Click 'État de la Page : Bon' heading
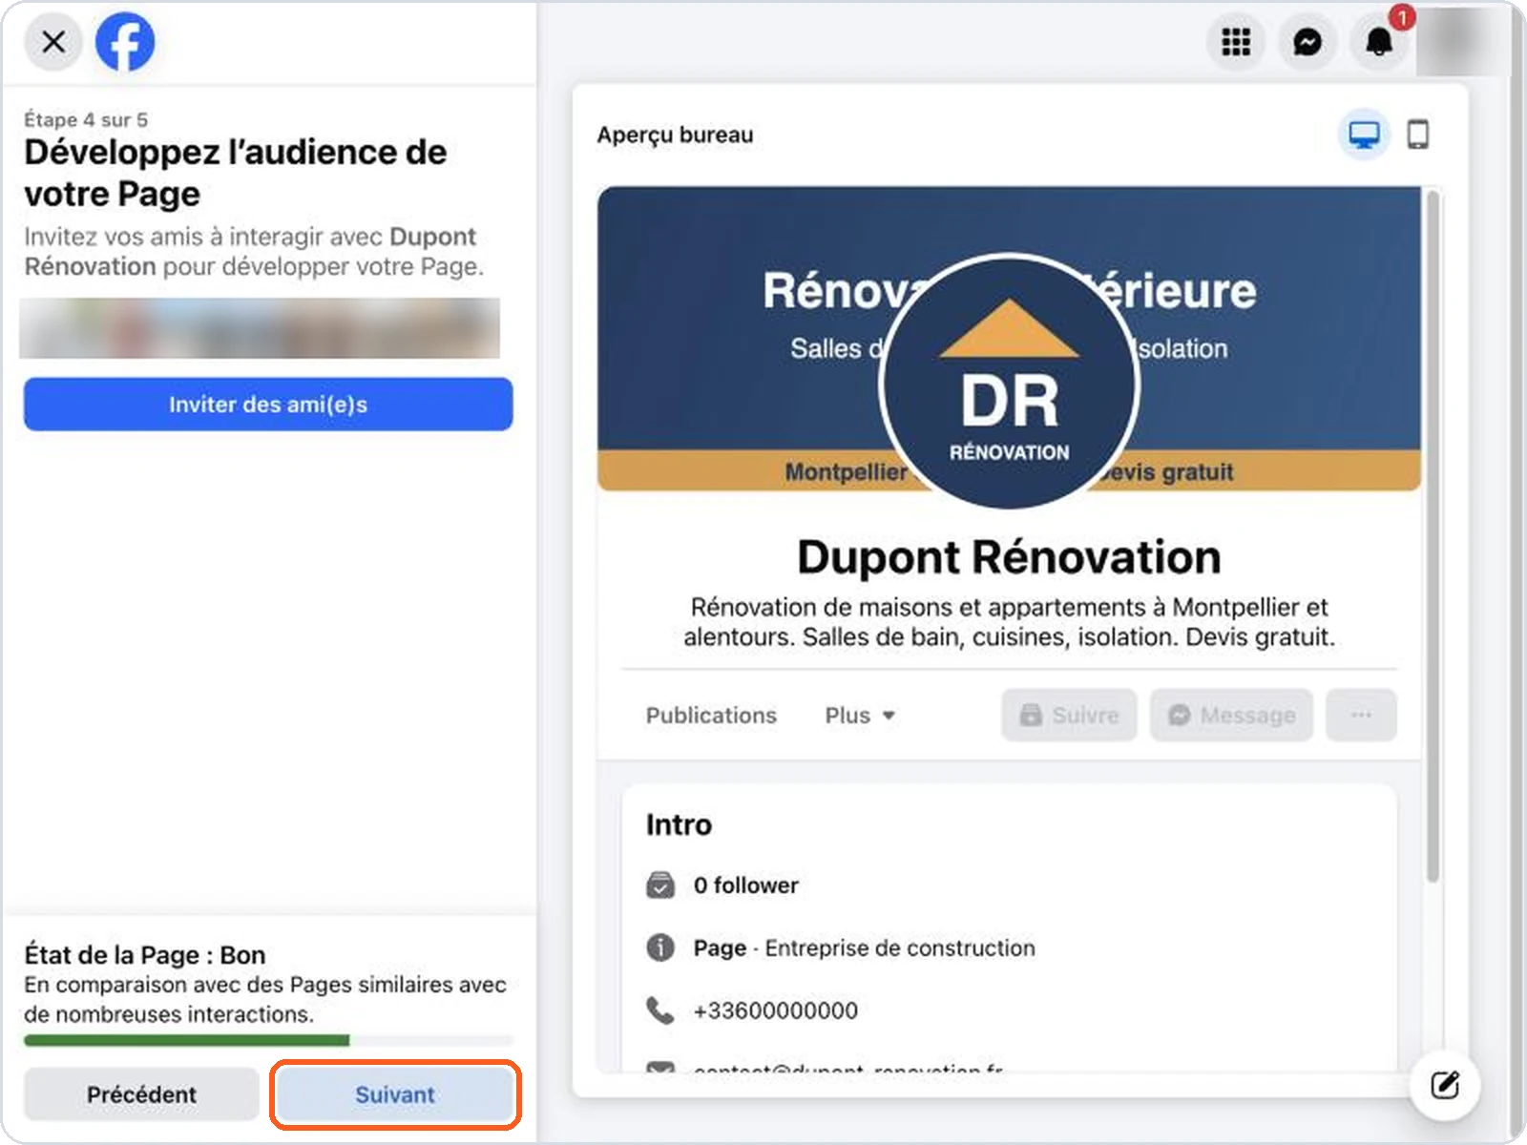The image size is (1527, 1145). click(x=145, y=955)
